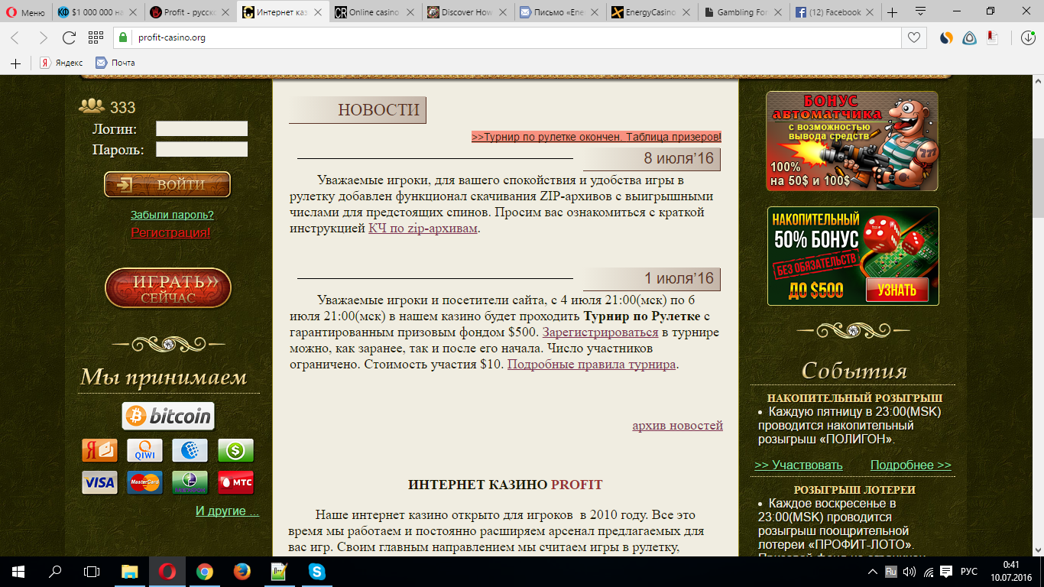Switch to the '(12) Facebook' tab
The width and height of the screenshot is (1044, 587).
click(836, 12)
